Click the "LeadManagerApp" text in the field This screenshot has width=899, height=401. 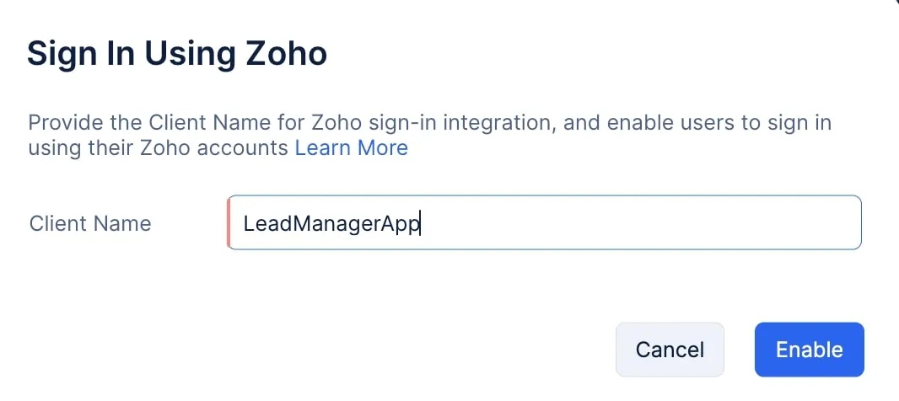331,223
